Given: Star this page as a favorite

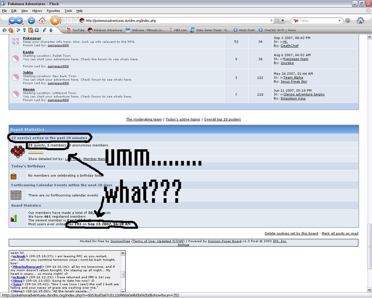Looking at the screenshot, I should click(55, 20).
